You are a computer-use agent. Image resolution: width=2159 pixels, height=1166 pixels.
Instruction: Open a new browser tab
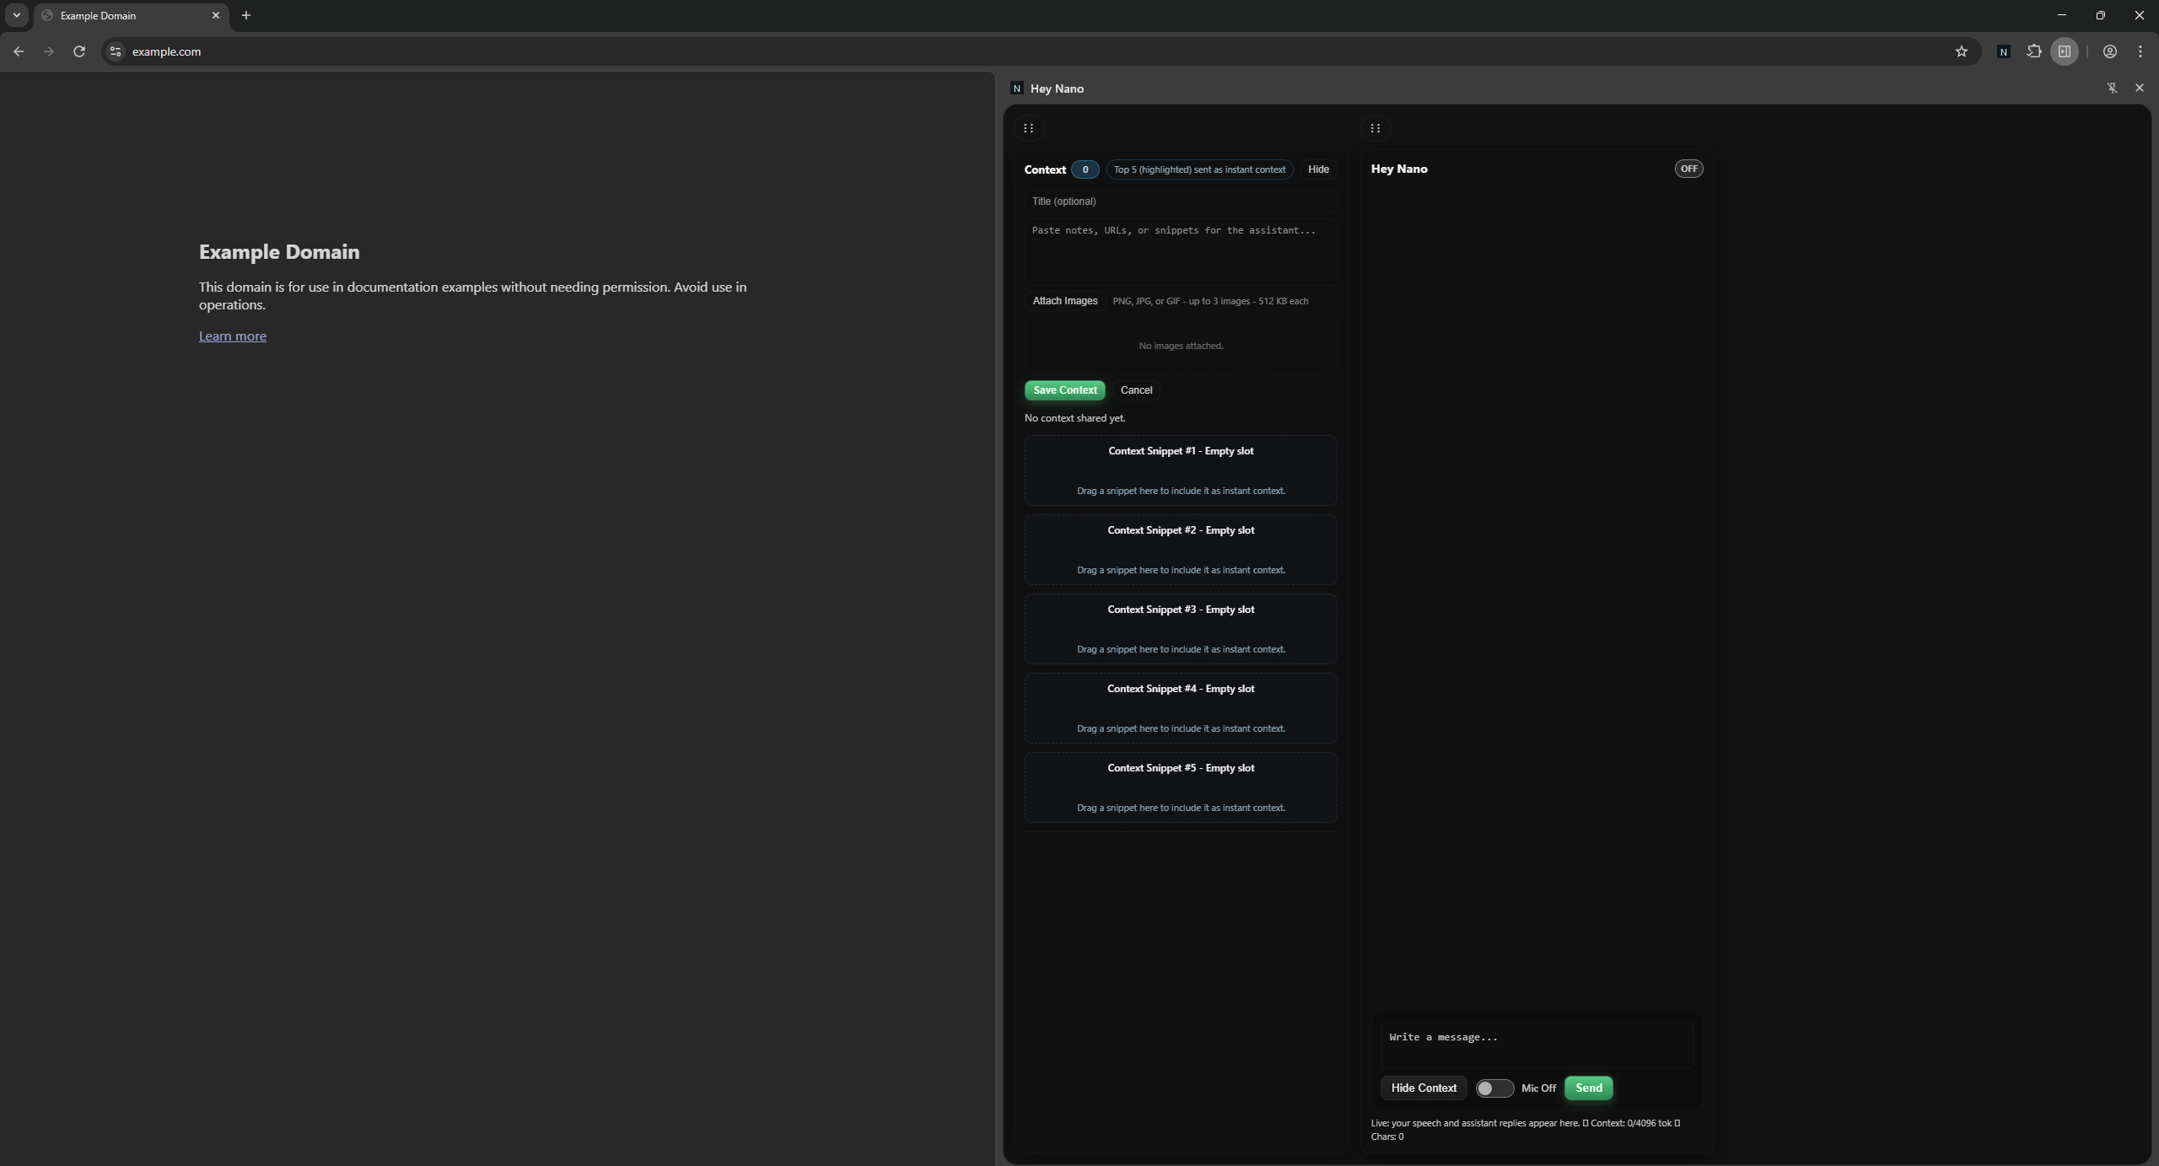tap(246, 15)
